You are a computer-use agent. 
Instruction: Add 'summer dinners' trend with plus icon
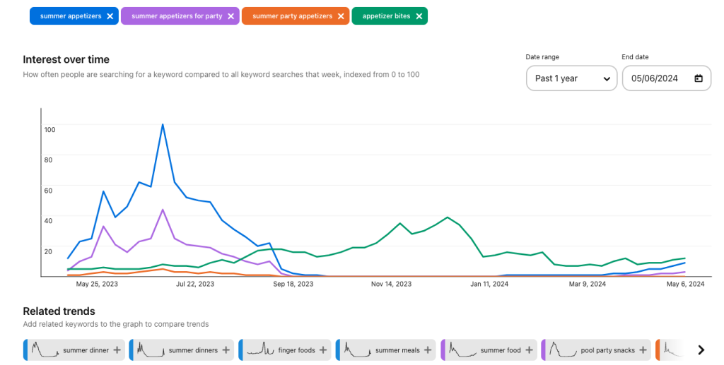(226, 350)
